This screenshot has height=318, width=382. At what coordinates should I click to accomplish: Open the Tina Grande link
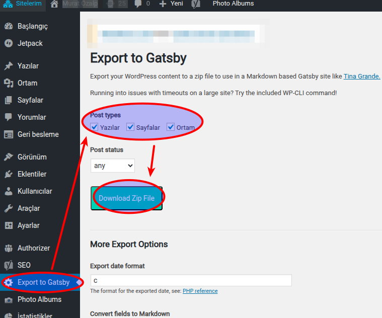pos(362,76)
